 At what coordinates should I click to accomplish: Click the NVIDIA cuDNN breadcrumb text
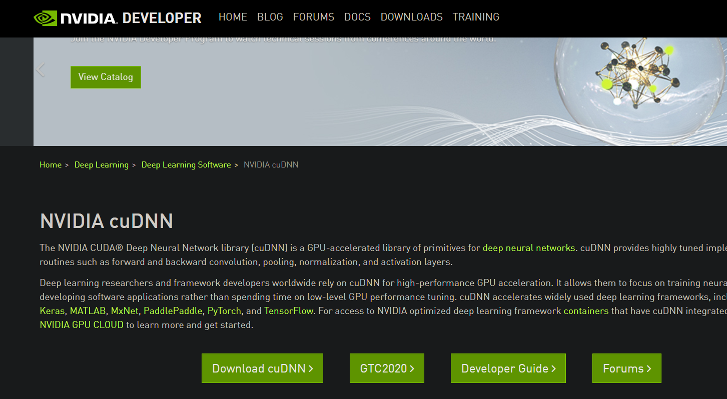point(271,165)
